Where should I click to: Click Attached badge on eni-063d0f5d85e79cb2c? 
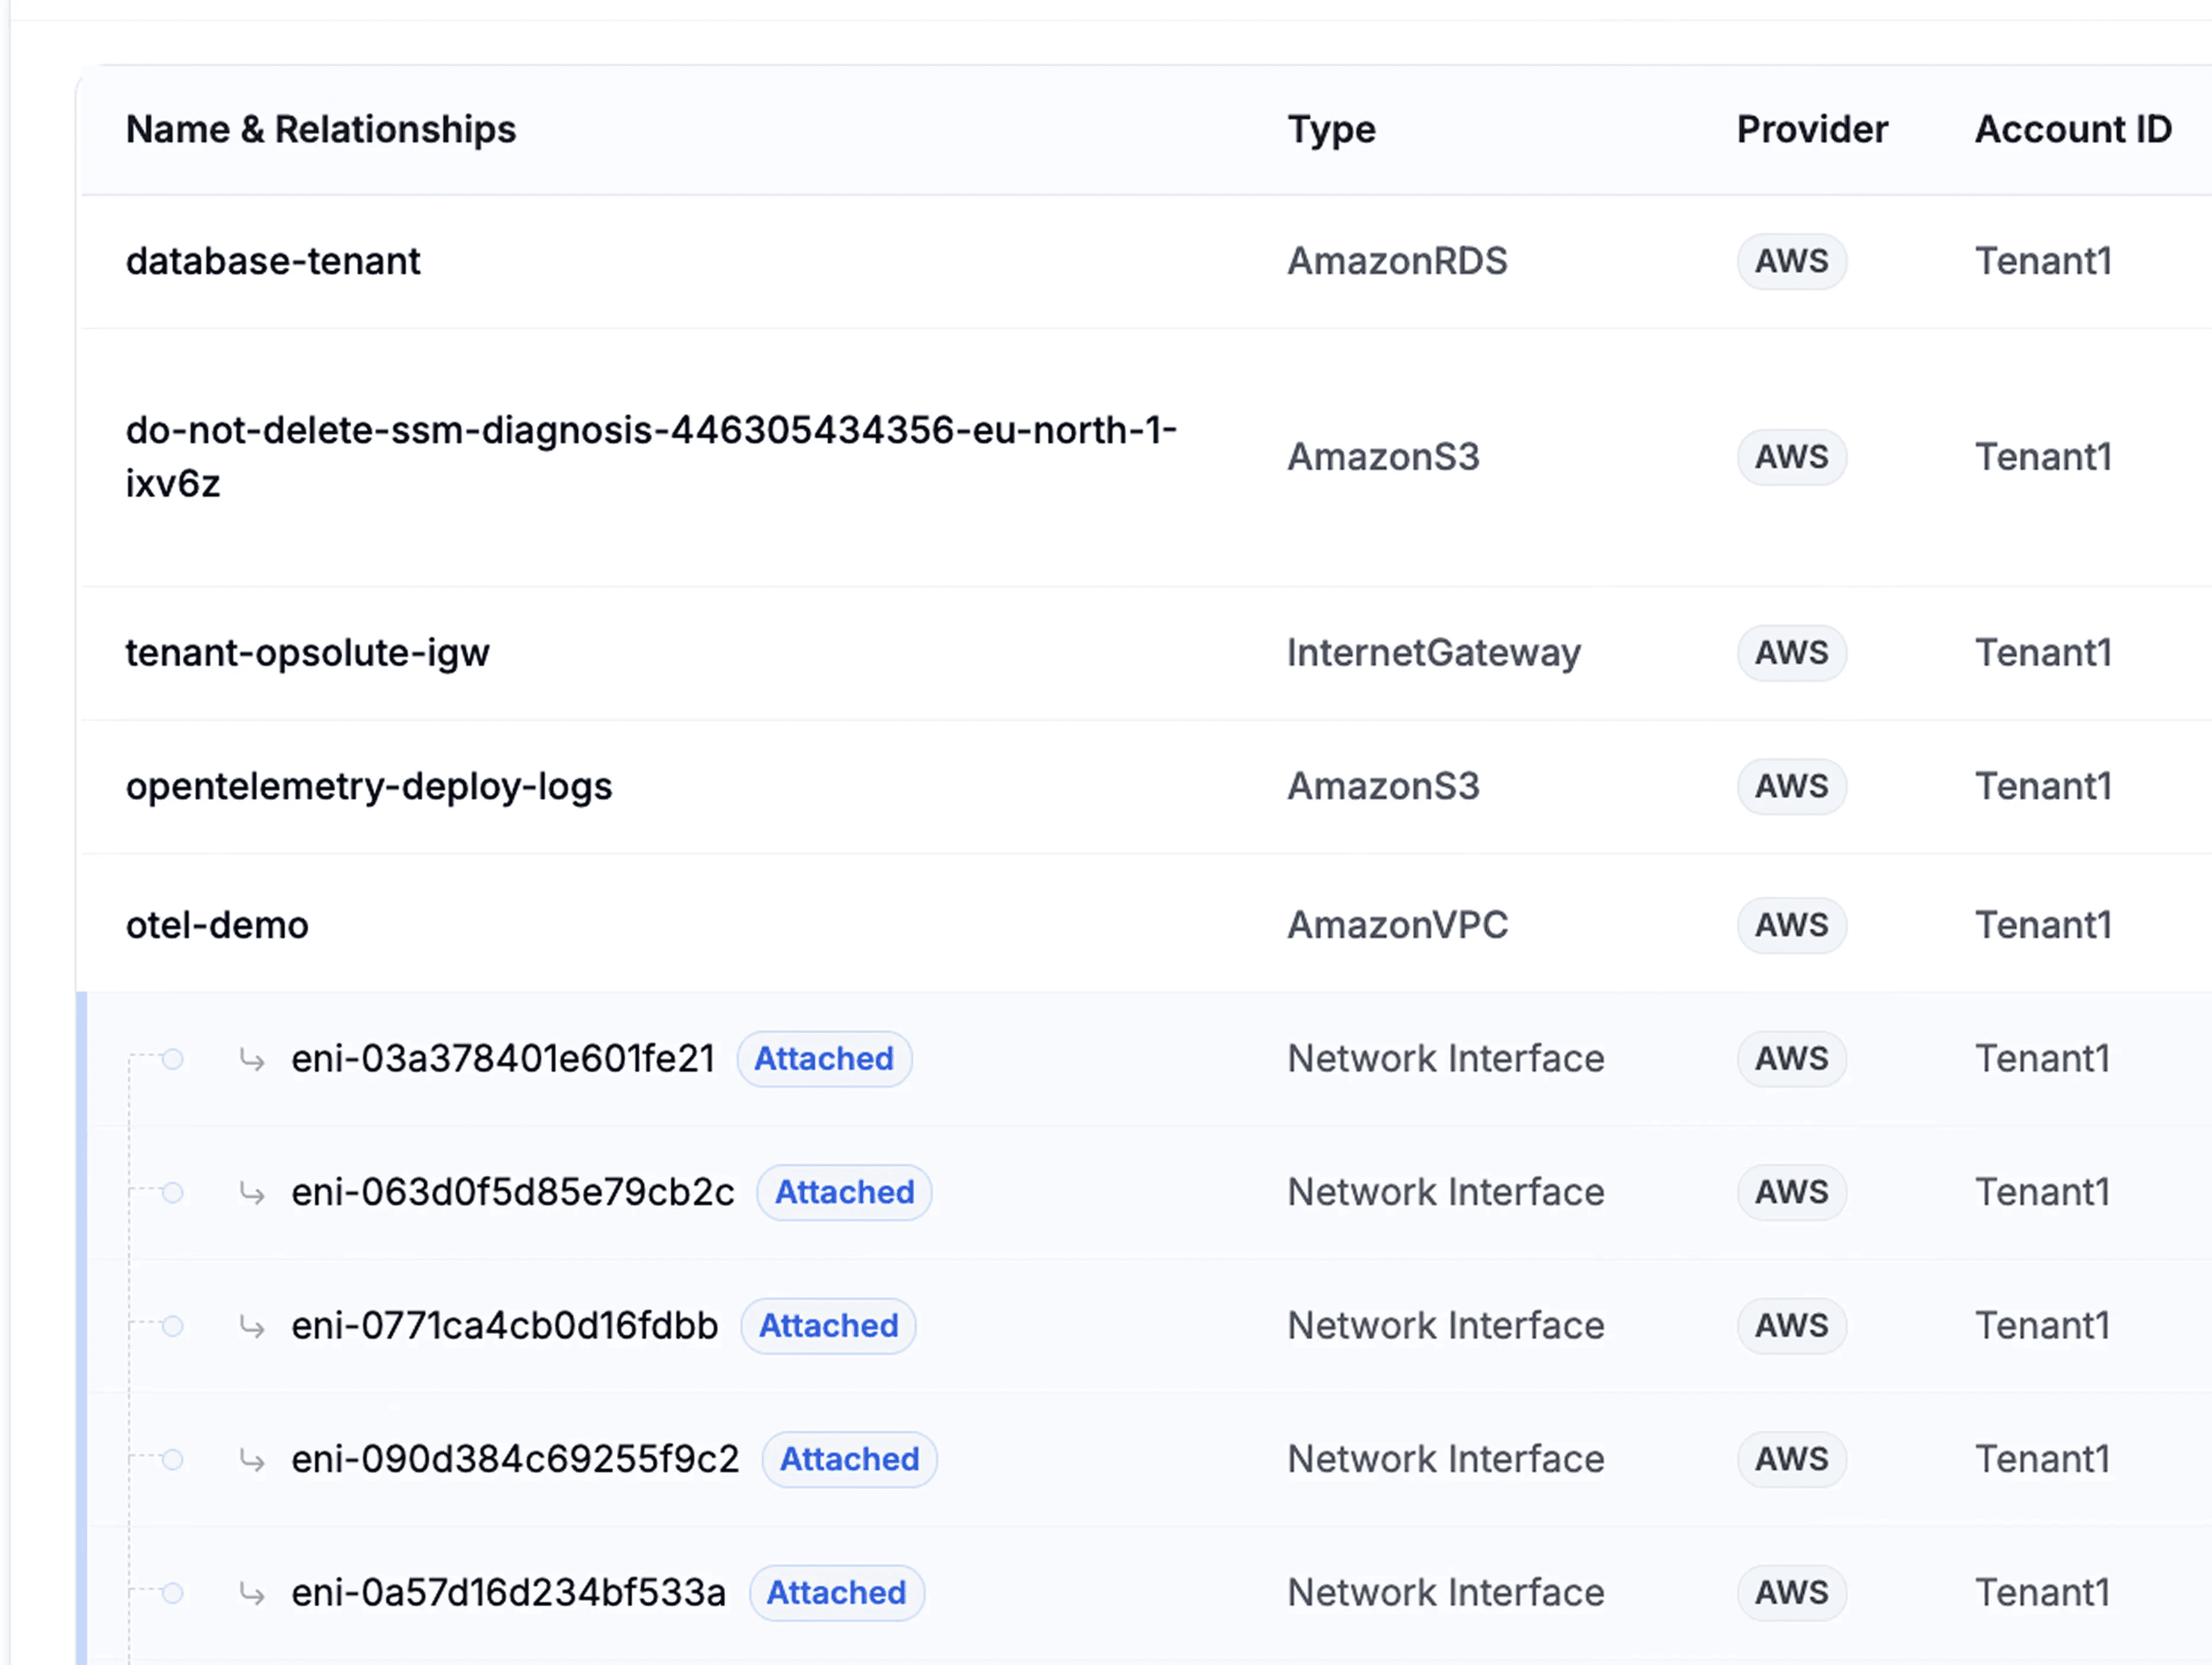point(844,1193)
